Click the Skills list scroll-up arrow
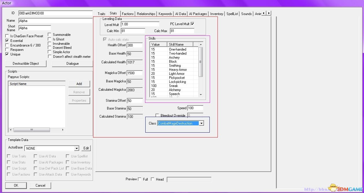The width and height of the screenshot is (364, 193). [201, 44]
